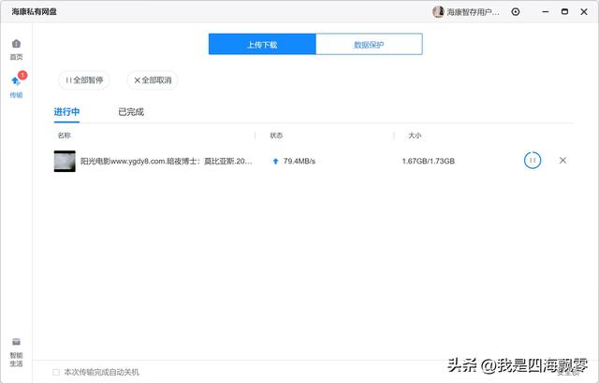Click 全部取消 button
Viewport: 599px width, 384px height.
click(x=153, y=80)
